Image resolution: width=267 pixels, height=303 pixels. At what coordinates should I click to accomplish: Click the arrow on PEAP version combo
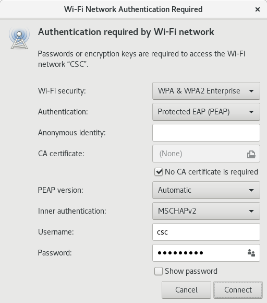click(251, 190)
